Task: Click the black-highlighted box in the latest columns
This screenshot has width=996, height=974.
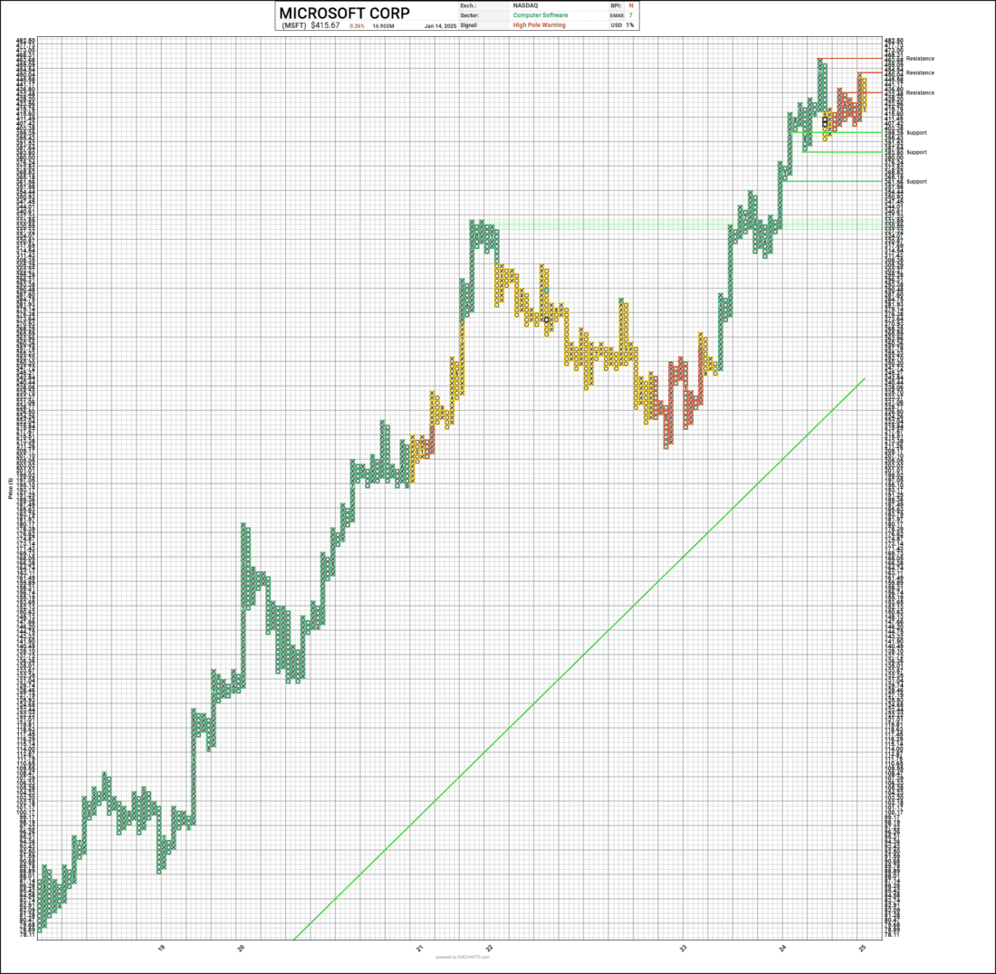Action: click(x=825, y=121)
